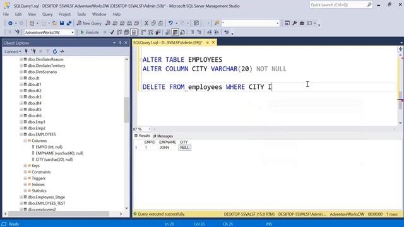Click the Navigate Backward circle icon
The image size is (404, 227).
click(10, 23)
